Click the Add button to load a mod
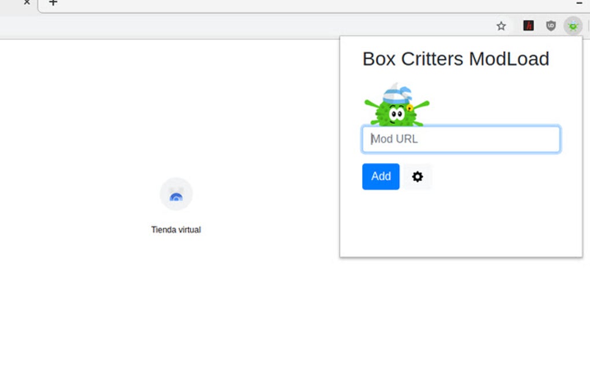 click(380, 177)
